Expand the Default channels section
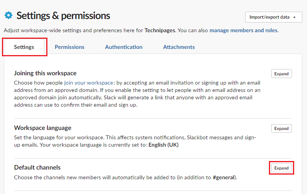The image size is (307, 194). [x=281, y=168]
